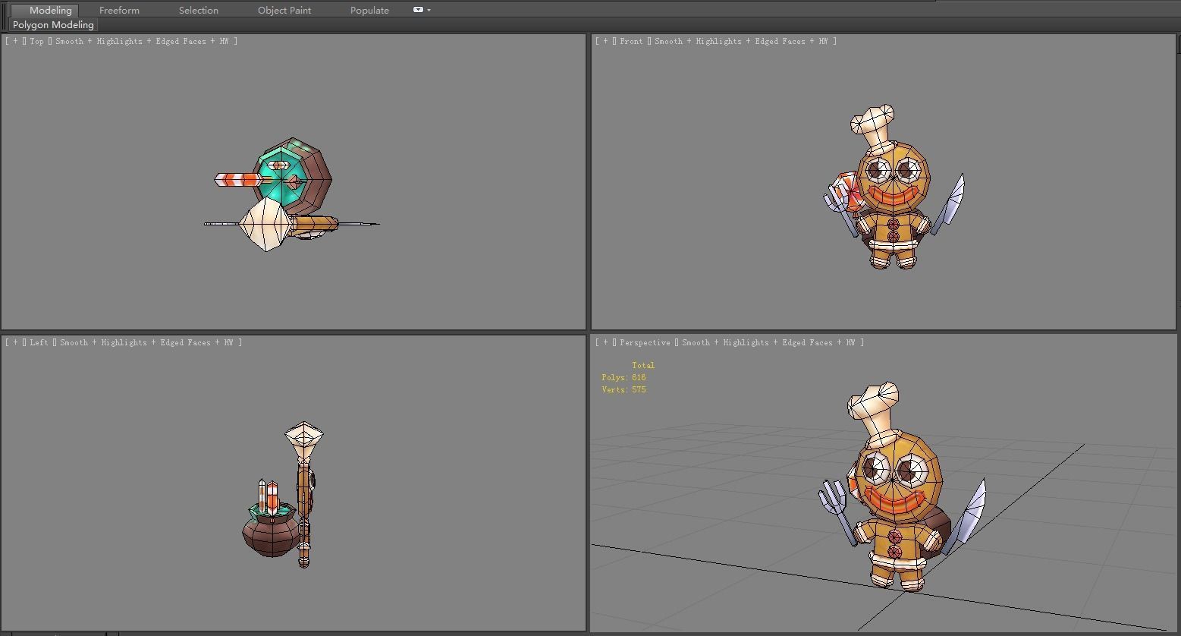
Task: Open the Selection ribbon tab
Action: tap(199, 10)
